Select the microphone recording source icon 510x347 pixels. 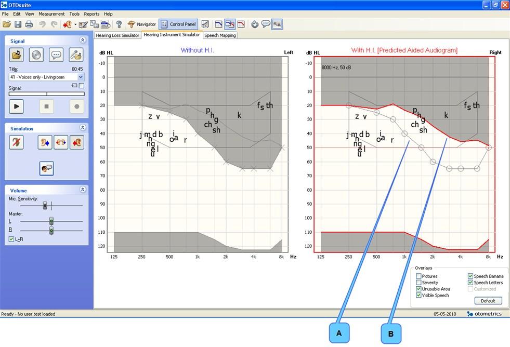click(76, 55)
